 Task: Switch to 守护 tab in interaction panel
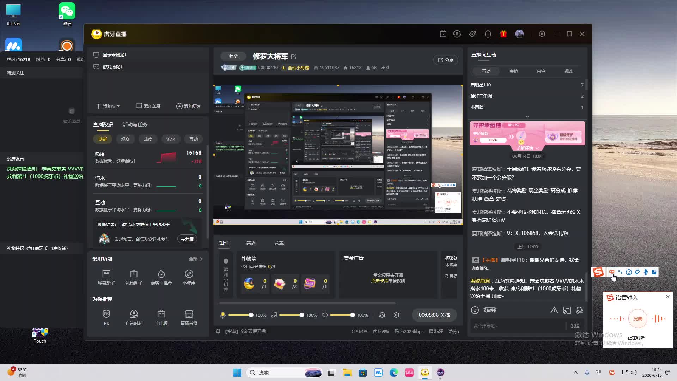(x=514, y=71)
